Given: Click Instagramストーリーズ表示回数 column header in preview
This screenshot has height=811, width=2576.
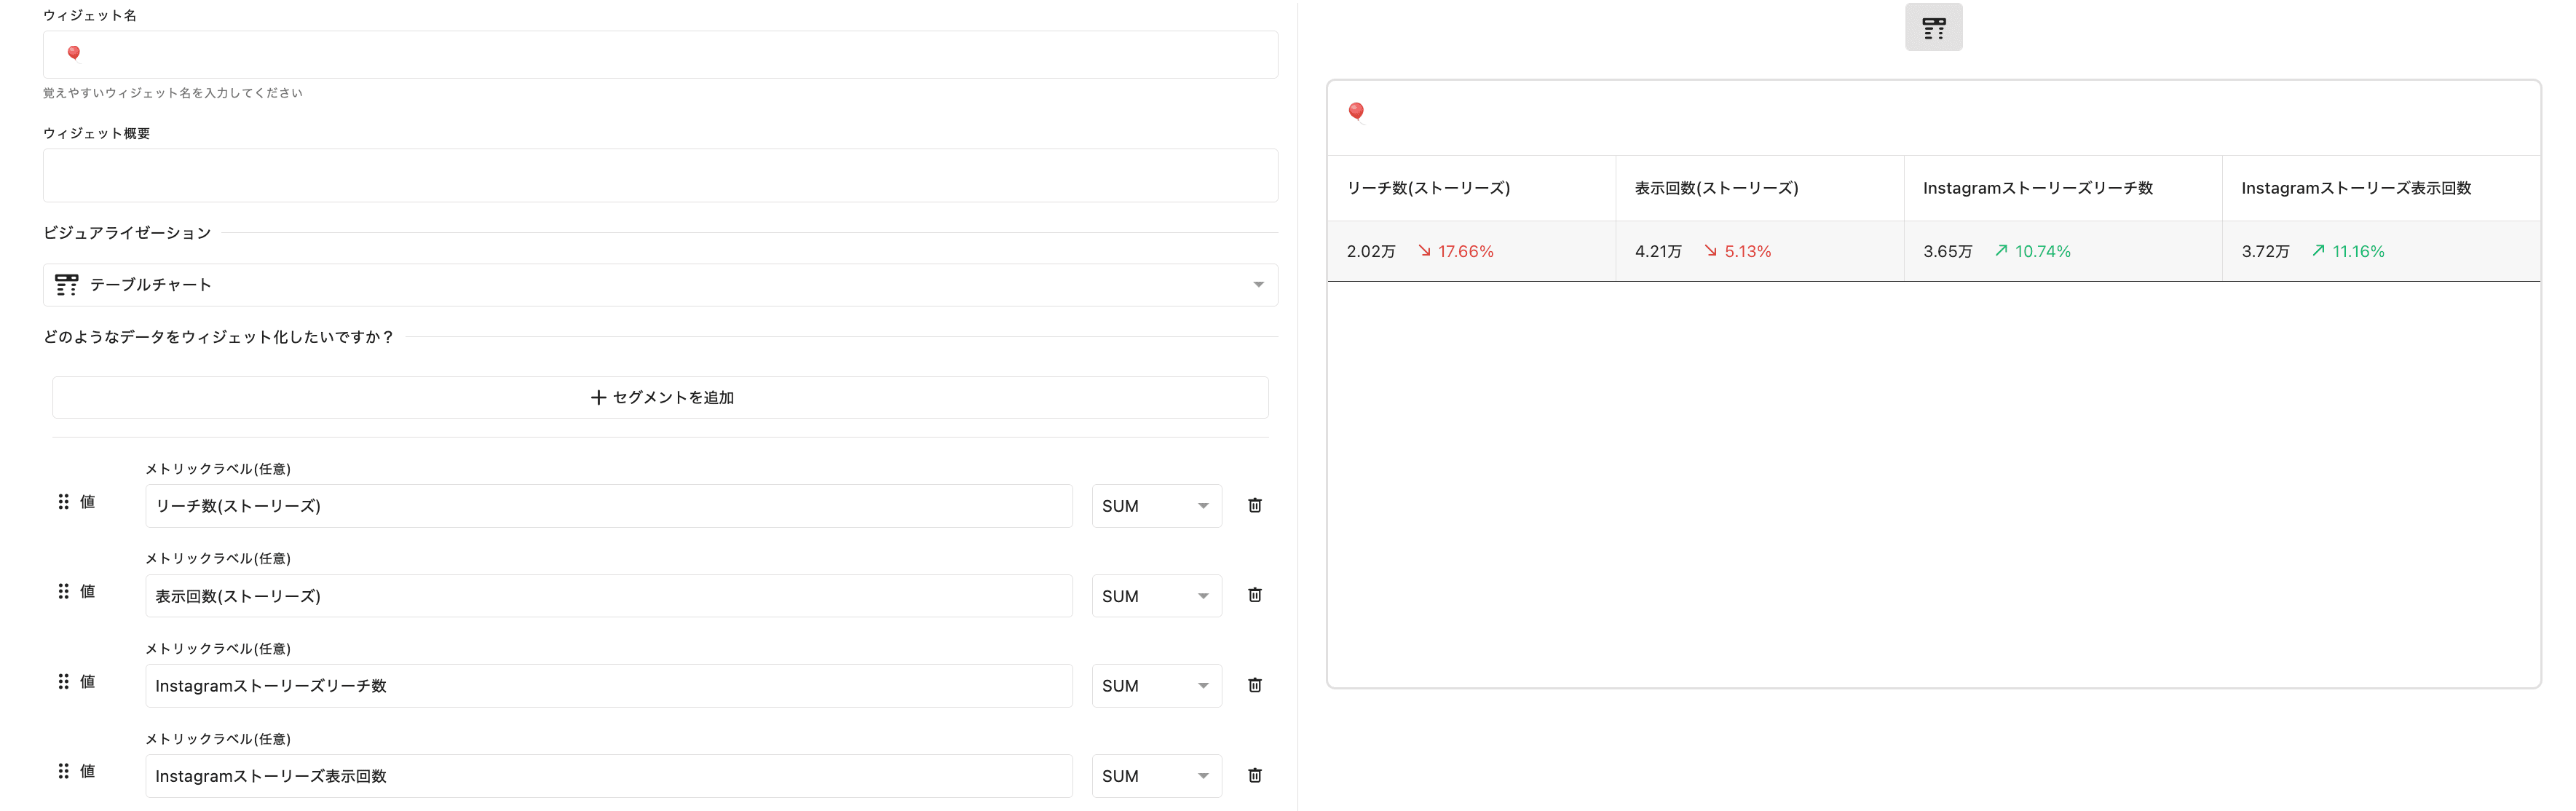Looking at the screenshot, I should click(x=2355, y=188).
